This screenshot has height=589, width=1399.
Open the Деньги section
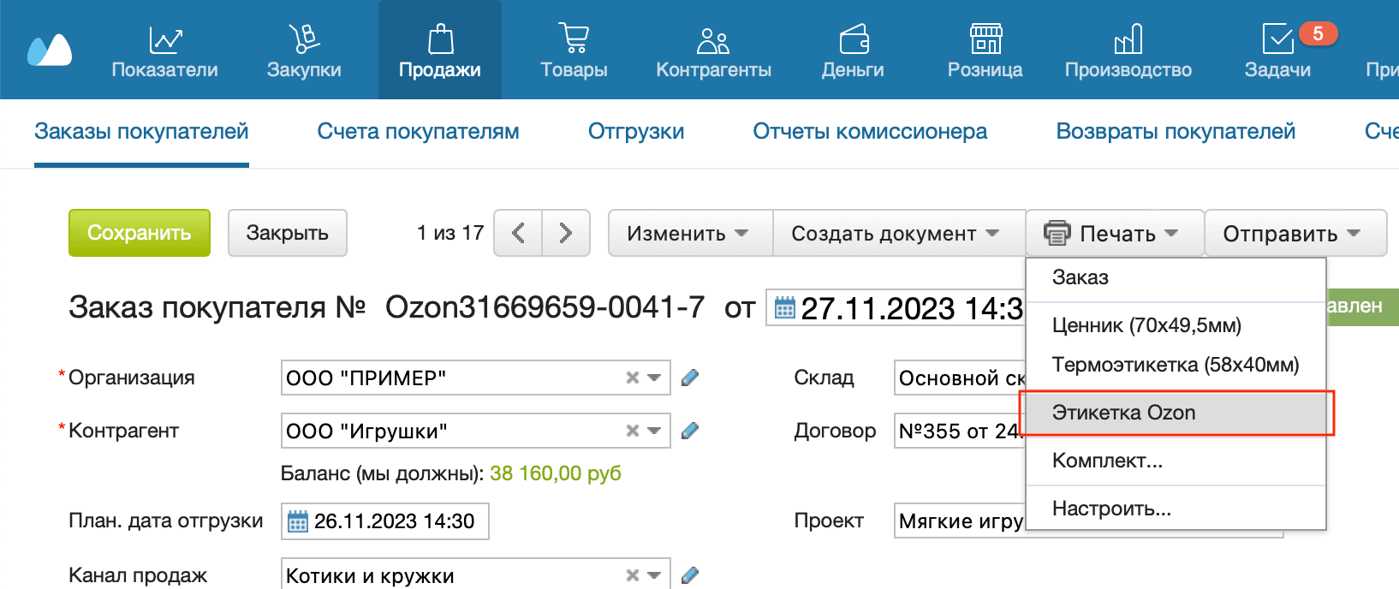pyautogui.click(x=853, y=51)
